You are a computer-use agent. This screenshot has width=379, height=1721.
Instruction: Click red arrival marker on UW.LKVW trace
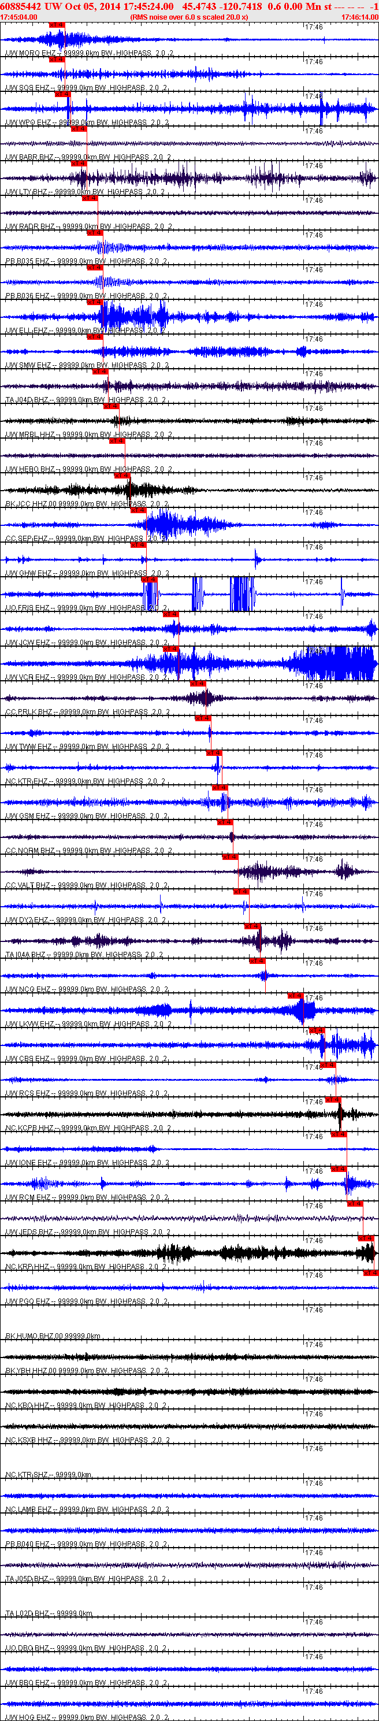295,996
